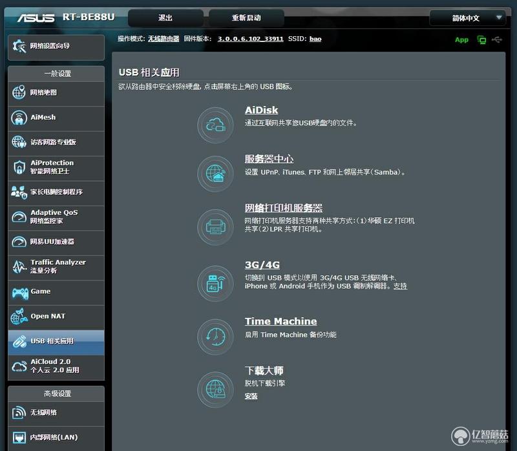Select AiCloud 2.0 个人云 menu item

click(56, 366)
